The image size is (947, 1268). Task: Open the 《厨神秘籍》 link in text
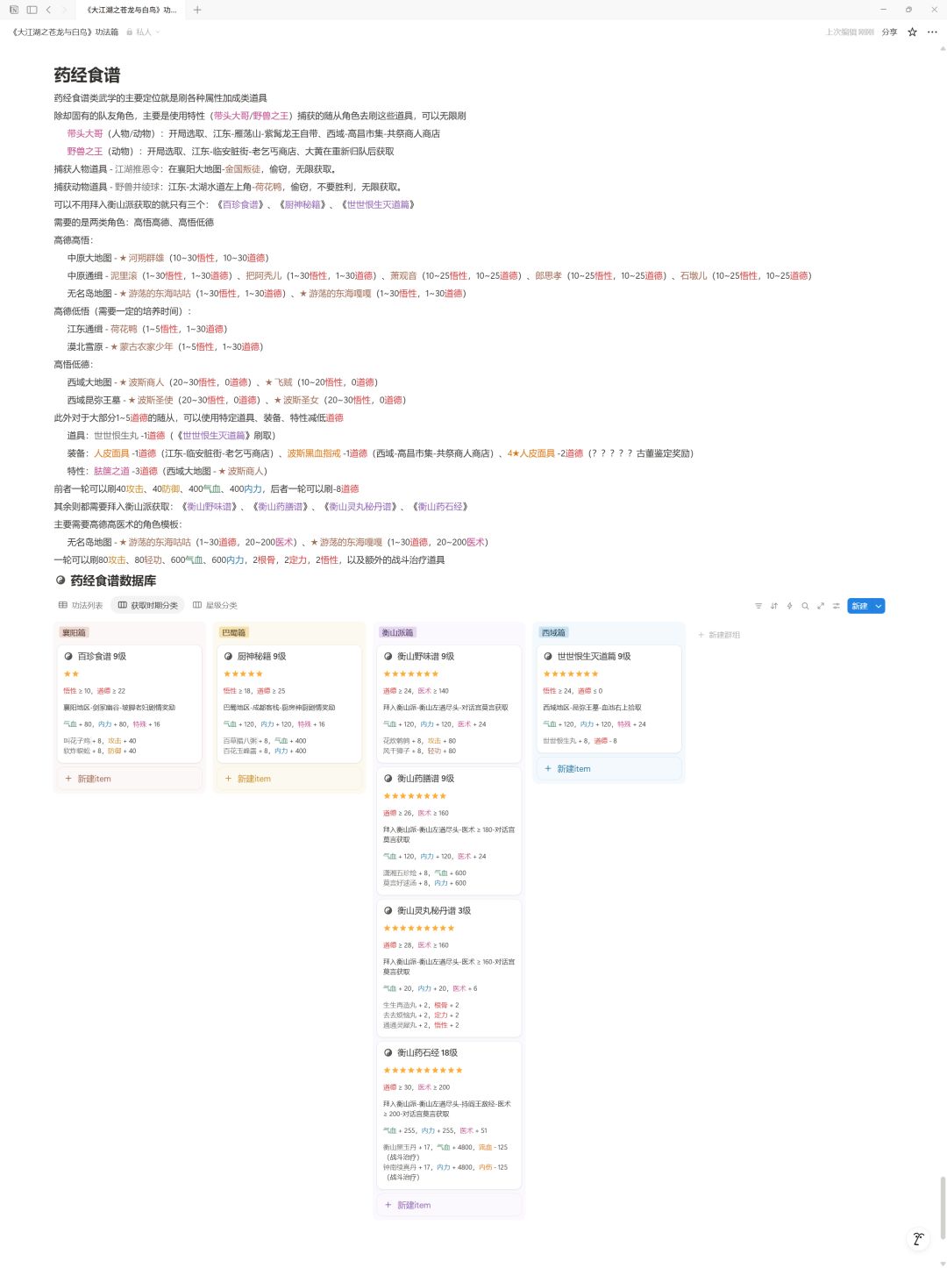(x=304, y=204)
